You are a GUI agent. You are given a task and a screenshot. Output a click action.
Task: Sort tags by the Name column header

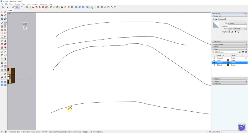point(221,55)
